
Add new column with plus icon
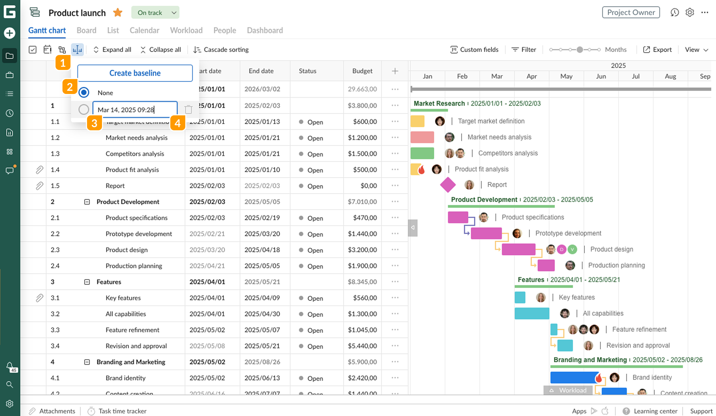(395, 71)
